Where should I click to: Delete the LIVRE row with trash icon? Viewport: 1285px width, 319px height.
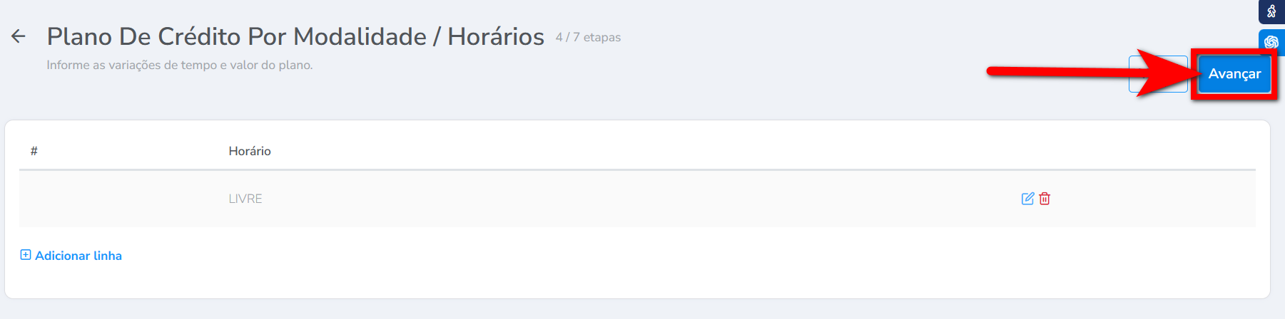(x=1045, y=199)
